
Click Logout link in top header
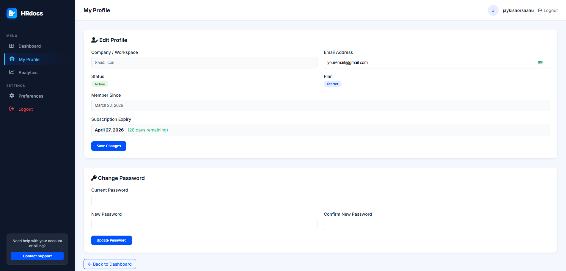point(548,10)
